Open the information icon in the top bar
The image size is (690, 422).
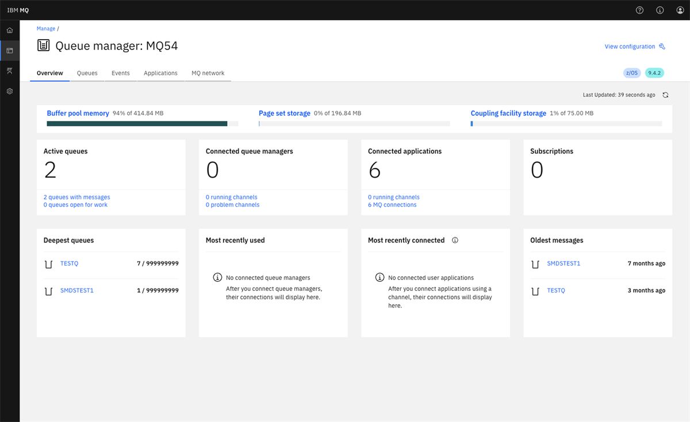click(x=660, y=10)
